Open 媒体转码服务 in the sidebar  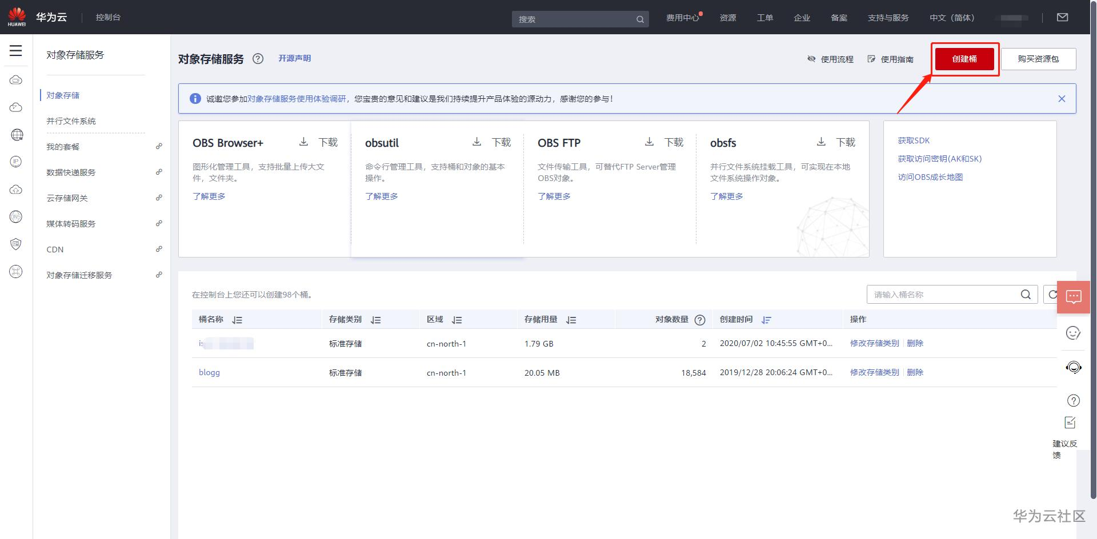(71, 224)
